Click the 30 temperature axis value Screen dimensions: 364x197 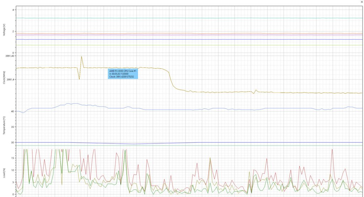[12, 143]
